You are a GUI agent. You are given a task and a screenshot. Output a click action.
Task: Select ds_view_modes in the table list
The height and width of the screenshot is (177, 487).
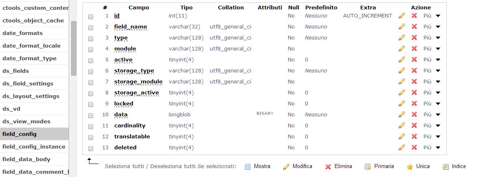point(26,121)
